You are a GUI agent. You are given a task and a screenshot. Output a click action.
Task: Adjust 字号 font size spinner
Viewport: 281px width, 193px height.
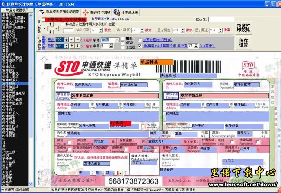111,46
